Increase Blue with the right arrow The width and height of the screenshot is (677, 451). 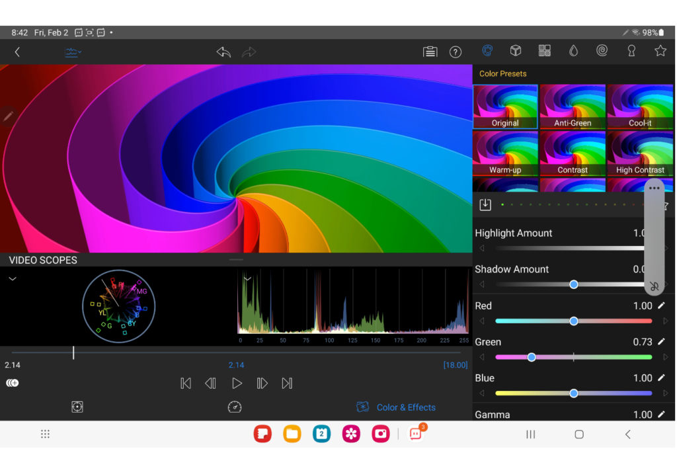pyautogui.click(x=666, y=393)
